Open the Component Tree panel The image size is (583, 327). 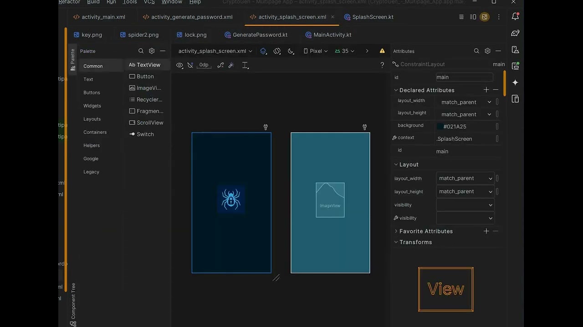[73, 304]
